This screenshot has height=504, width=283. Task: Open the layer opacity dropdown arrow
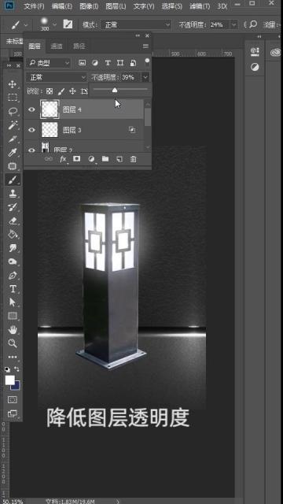[145, 77]
